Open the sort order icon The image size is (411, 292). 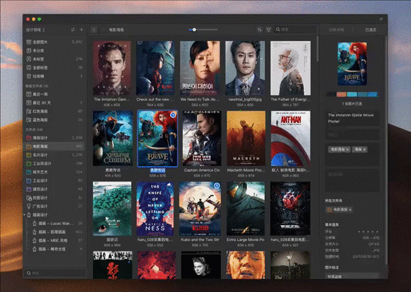[x=260, y=30]
